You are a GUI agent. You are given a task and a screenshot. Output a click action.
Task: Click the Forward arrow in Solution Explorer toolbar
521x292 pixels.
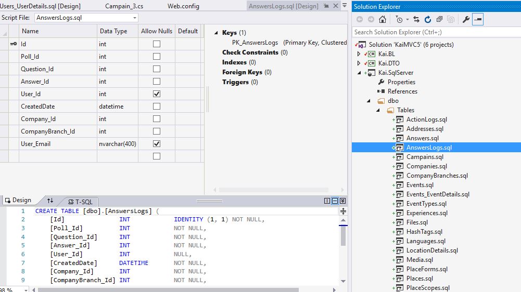(x=371, y=20)
